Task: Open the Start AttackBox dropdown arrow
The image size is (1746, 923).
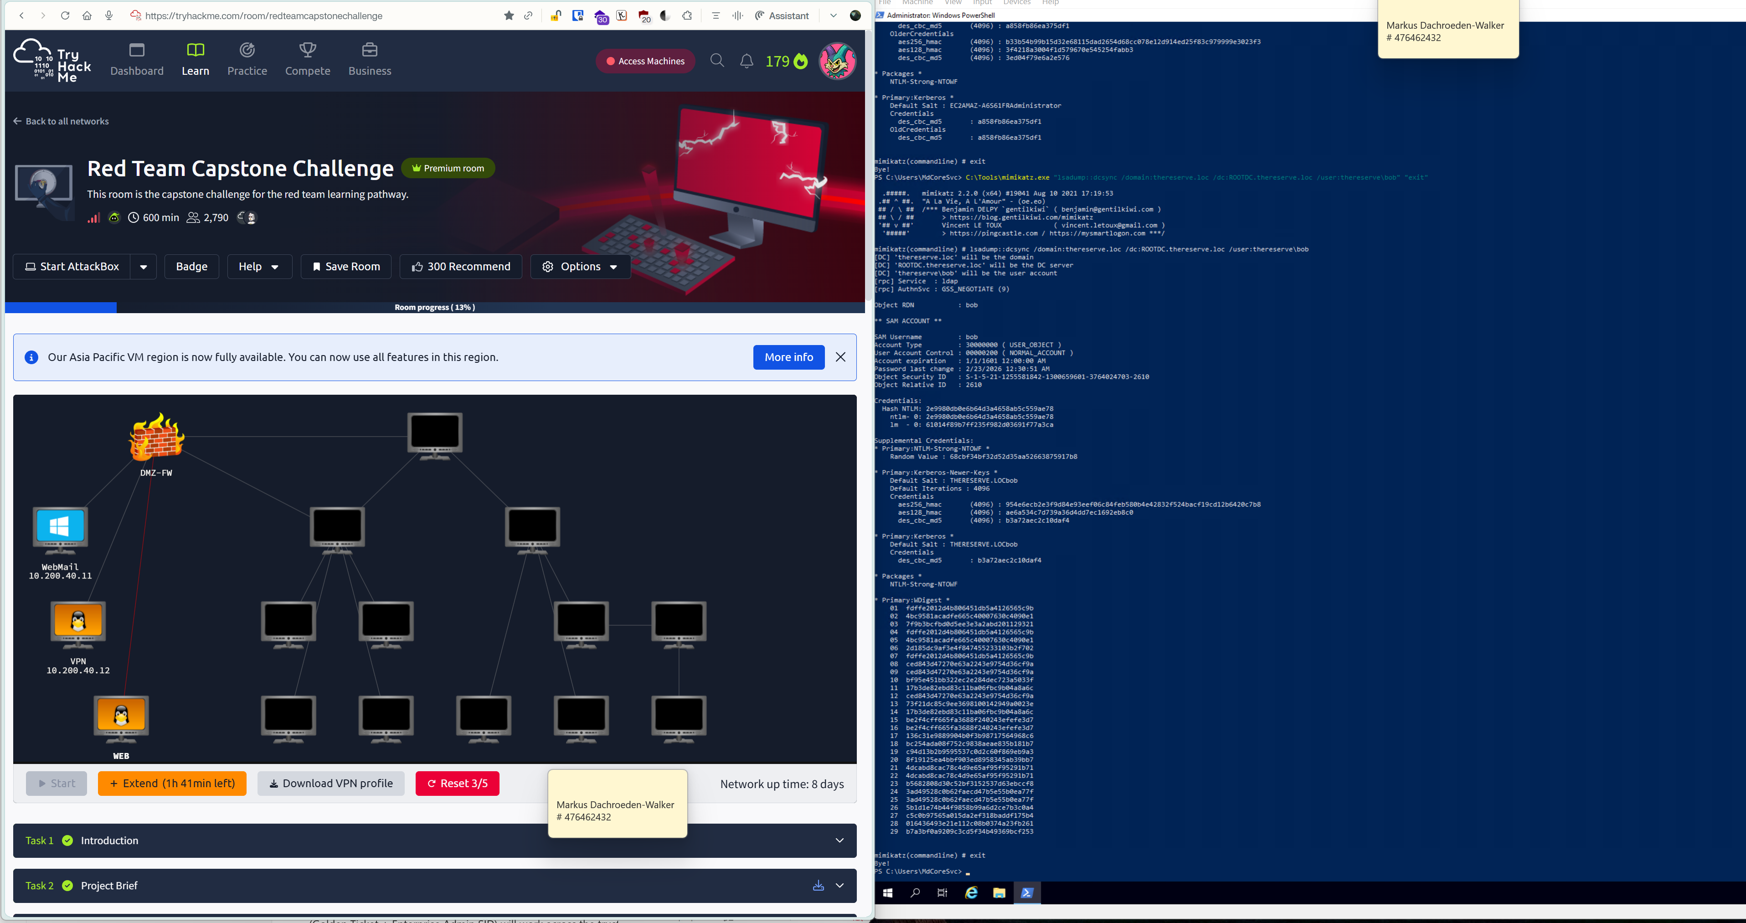Action: click(x=143, y=267)
